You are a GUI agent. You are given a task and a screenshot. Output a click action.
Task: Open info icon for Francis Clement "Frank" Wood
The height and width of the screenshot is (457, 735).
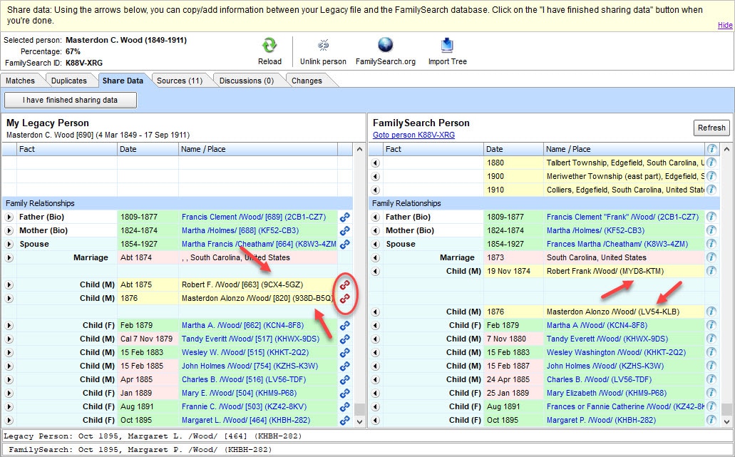coord(711,217)
